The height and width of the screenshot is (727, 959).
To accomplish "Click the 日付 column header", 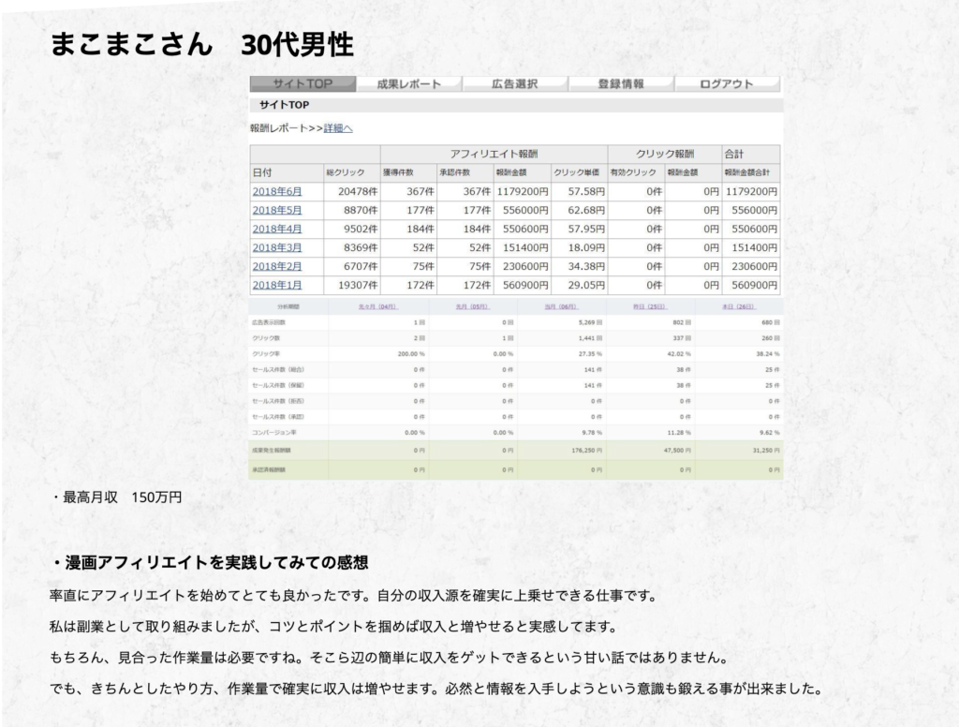I will coord(287,172).
